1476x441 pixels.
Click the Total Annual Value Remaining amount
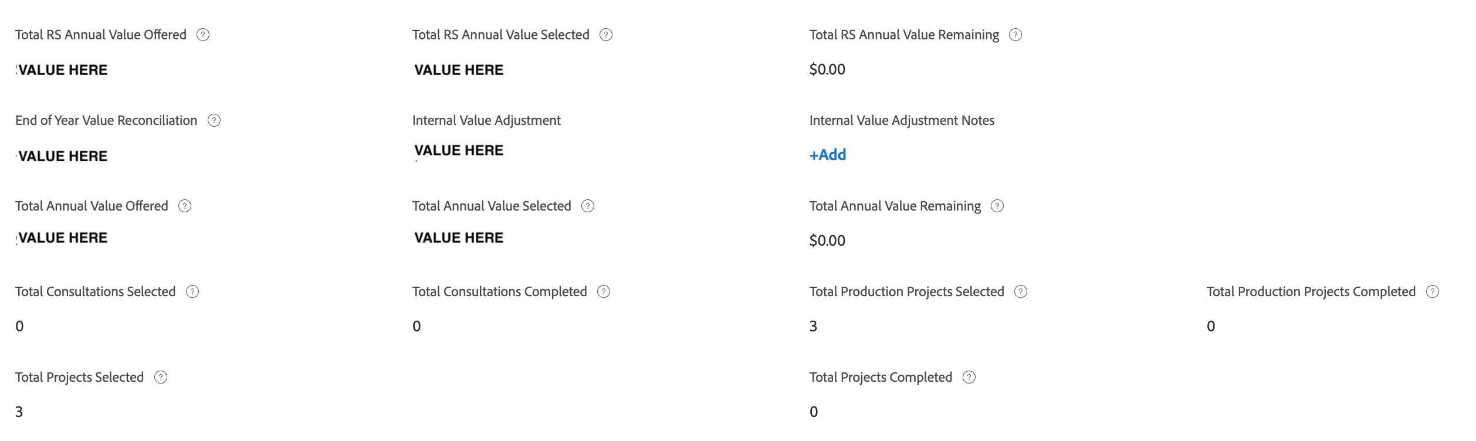pos(827,241)
